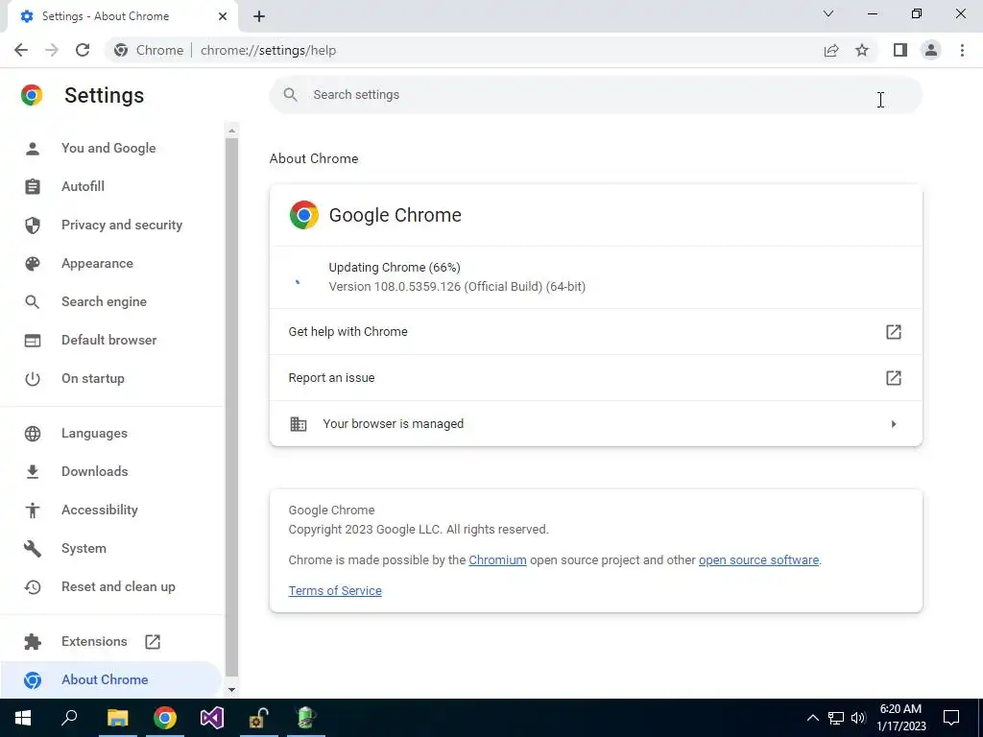The width and height of the screenshot is (983, 737).
Task: Click the sidebar scrollbar thumb
Action: (x=232, y=407)
